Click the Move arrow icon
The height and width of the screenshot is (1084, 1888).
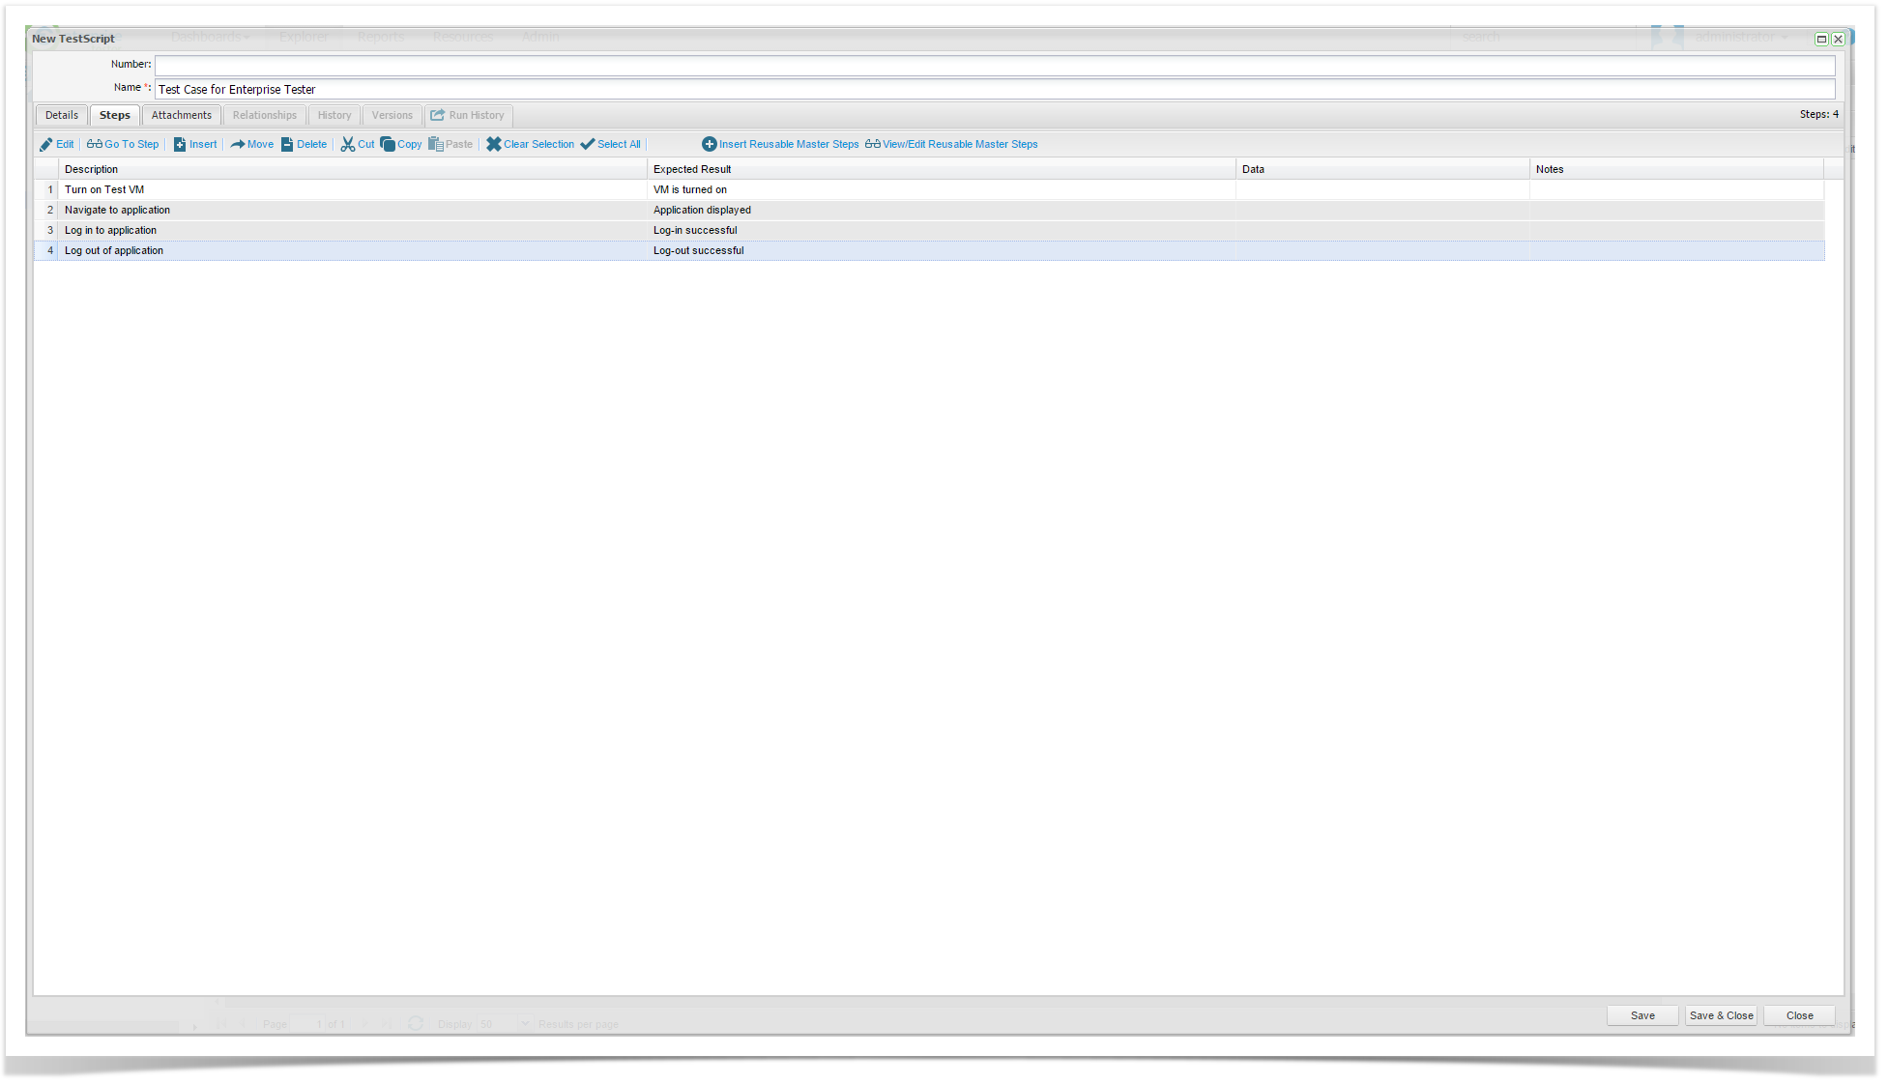pos(238,145)
